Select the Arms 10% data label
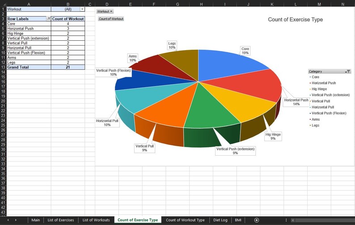 pos(133,58)
